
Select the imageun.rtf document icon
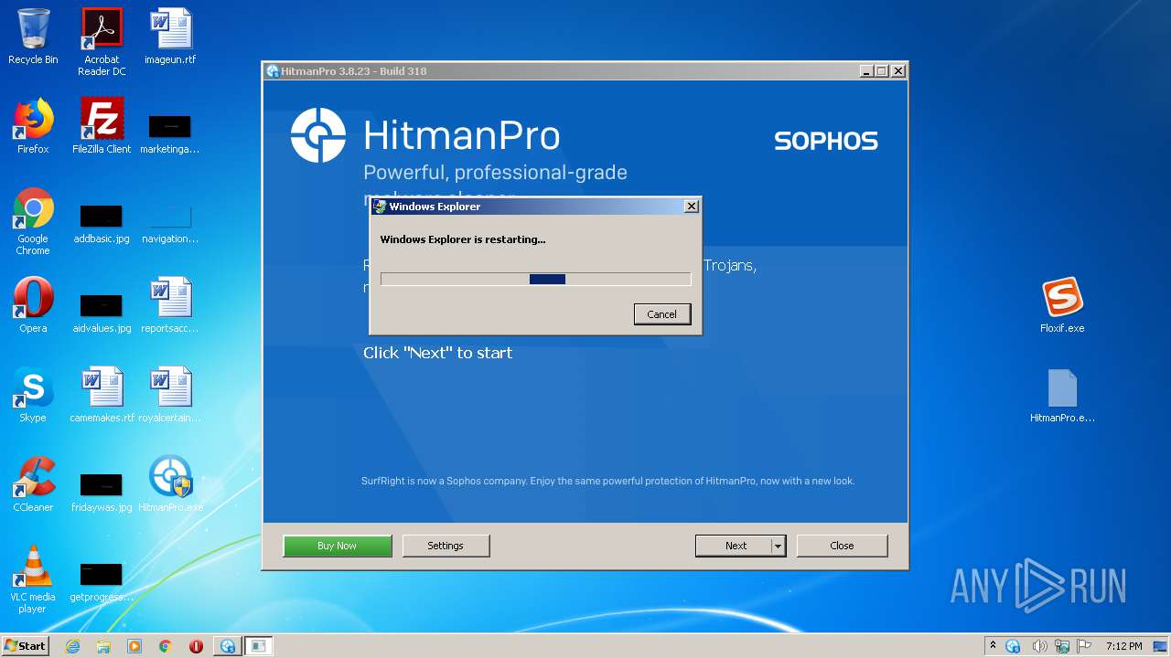click(x=170, y=37)
